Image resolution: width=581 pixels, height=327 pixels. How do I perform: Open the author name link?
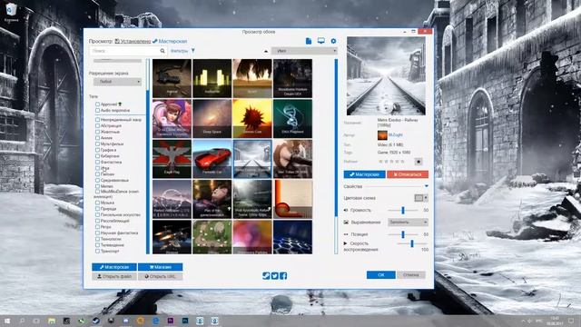(x=396, y=135)
